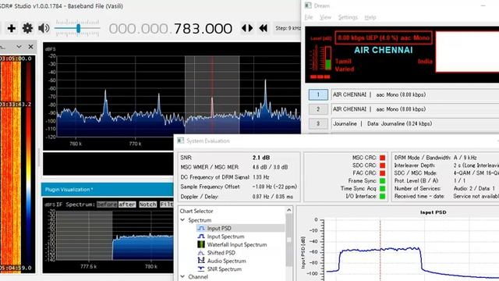The width and height of the screenshot is (499, 281).
Task: Collapse the Spectrum tree node
Action: point(183,220)
